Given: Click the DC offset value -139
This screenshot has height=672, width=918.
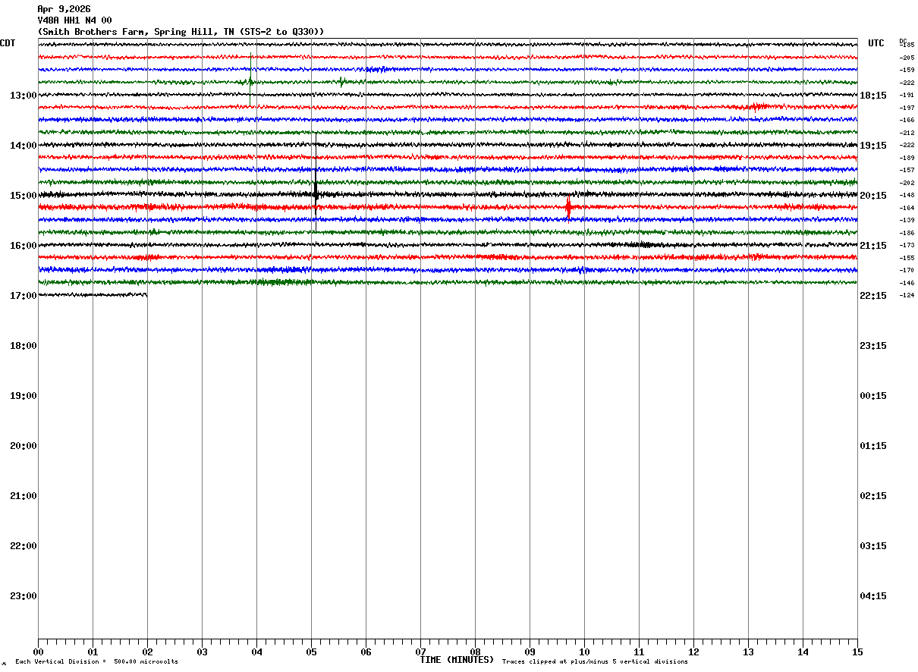Looking at the screenshot, I should pos(907,220).
